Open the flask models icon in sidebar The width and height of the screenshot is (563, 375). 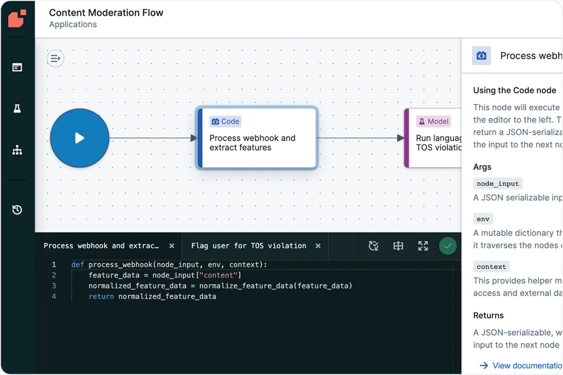click(17, 108)
